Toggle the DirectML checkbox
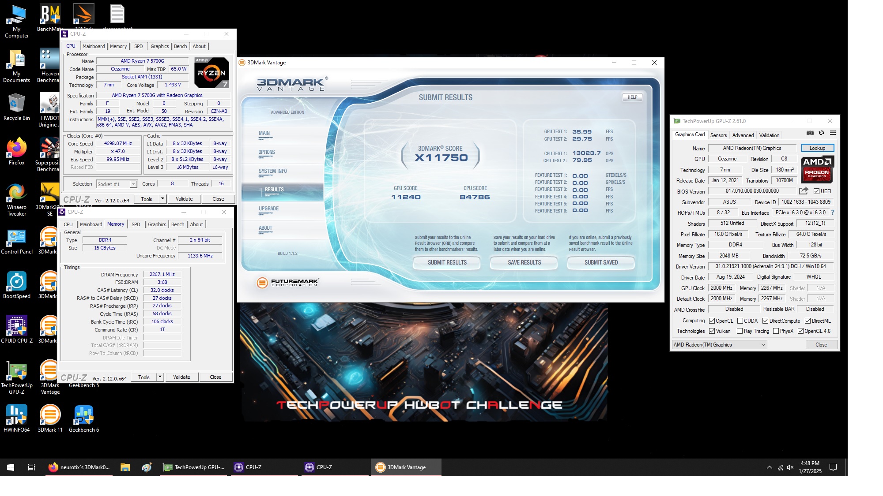 (x=808, y=321)
